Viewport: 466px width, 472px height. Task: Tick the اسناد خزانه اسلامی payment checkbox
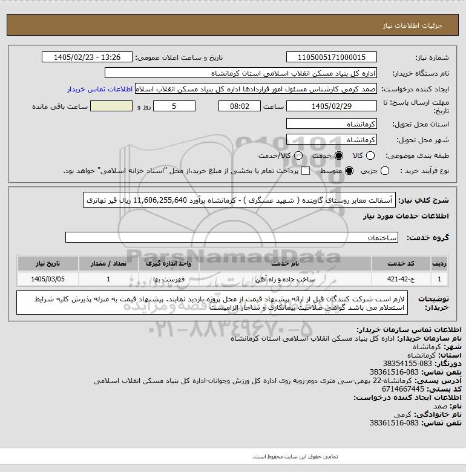pyautogui.click(x=306, y=171)
